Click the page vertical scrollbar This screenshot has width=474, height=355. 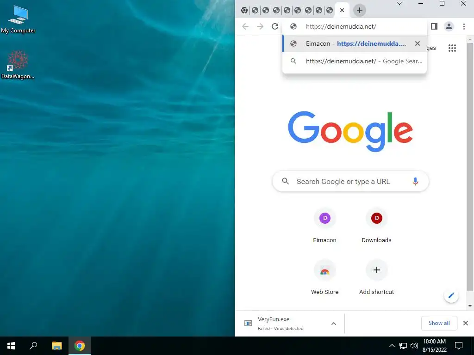[470, 167]
